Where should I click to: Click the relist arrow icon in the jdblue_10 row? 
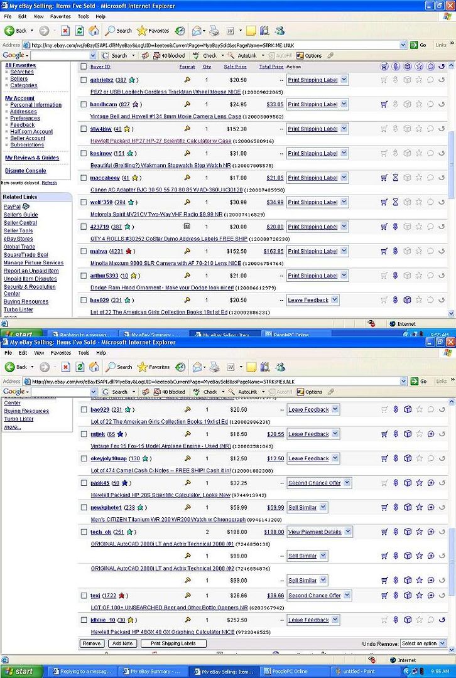442,620
